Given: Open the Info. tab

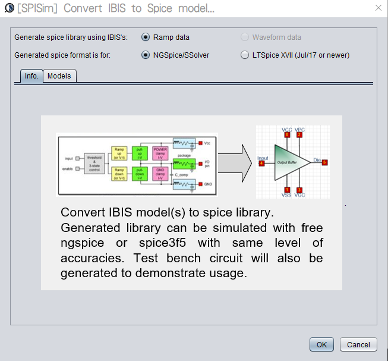Looking at the screenshot, I should click(31, 76).
